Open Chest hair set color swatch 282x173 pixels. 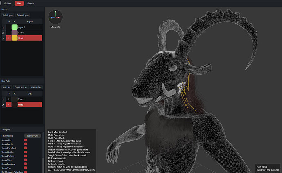15,99
